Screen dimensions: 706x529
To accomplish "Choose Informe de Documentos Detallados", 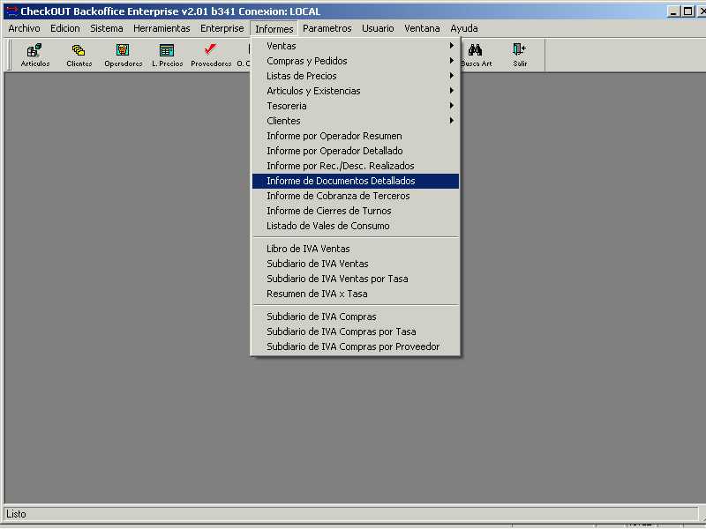I will tap(356, 181).
